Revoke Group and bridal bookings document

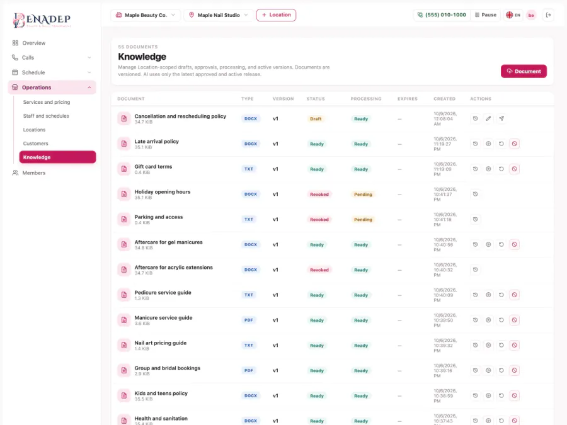click(514, 370)
